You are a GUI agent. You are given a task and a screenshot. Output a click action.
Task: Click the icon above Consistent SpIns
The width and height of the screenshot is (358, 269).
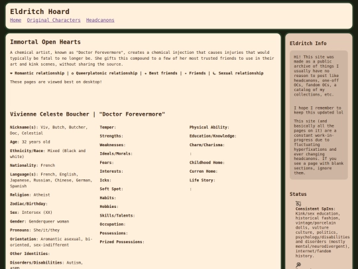tap(298, 203)
